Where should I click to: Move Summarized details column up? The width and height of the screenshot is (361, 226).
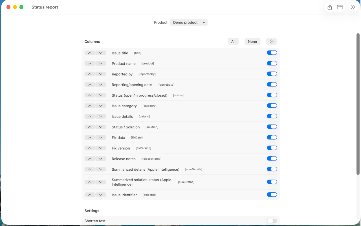click(x=90, y=169)
